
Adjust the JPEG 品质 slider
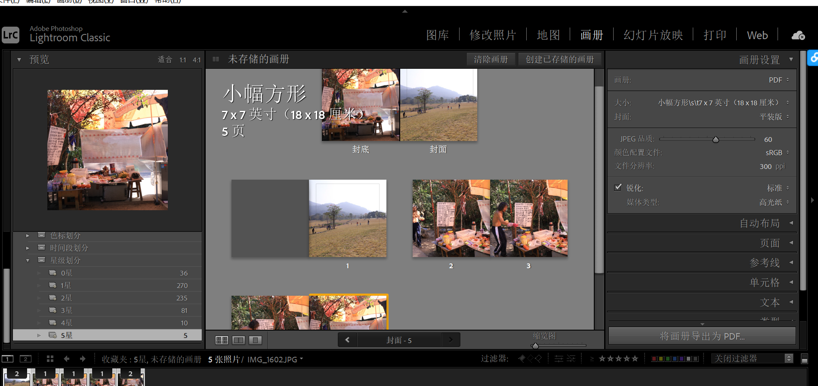(x=716, y=139)
